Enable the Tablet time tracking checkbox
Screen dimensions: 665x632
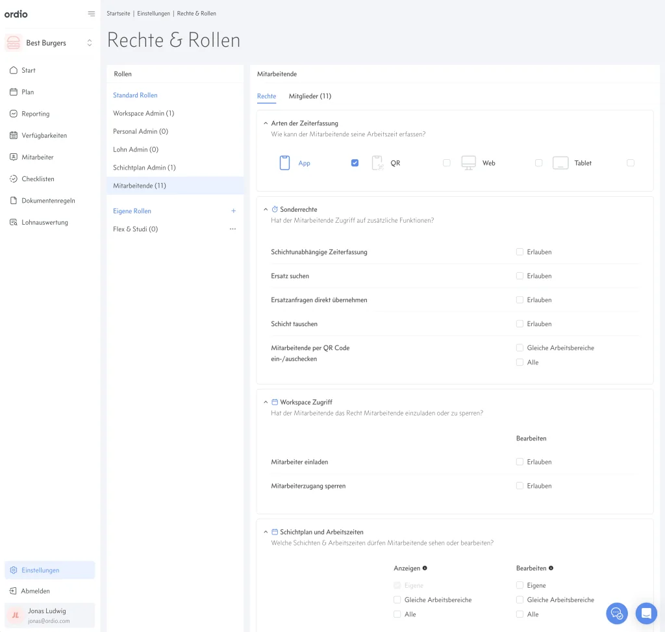coord(631,163)
